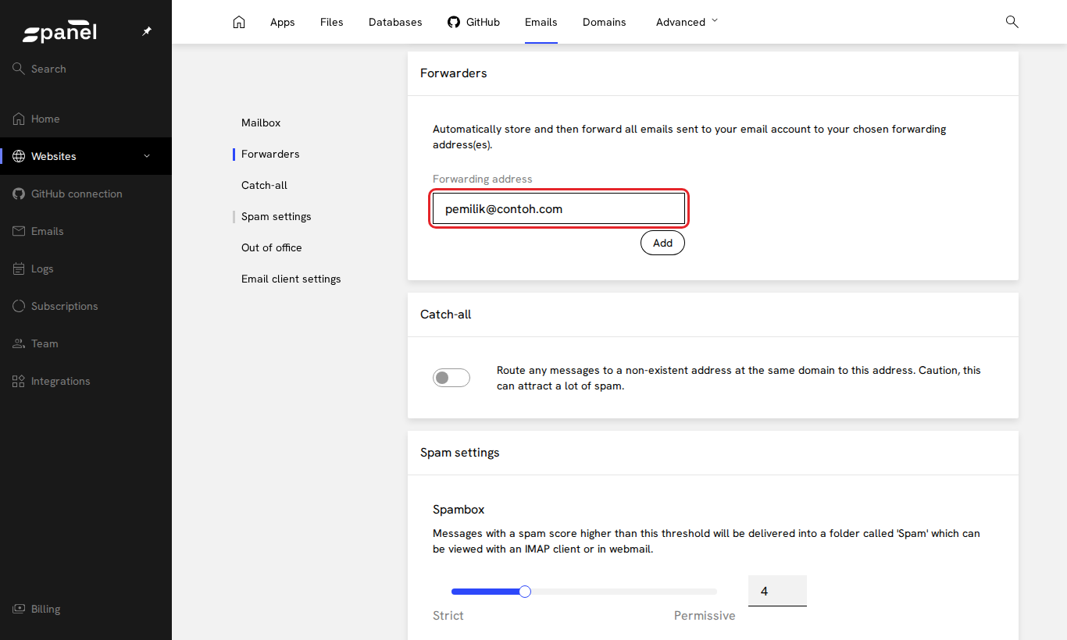Enable the Catch-all toggle switch
Screen dimensions: 1067x640
(x=451, y=378)
